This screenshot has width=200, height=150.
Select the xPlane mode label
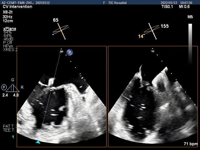(x=10, y=28)
